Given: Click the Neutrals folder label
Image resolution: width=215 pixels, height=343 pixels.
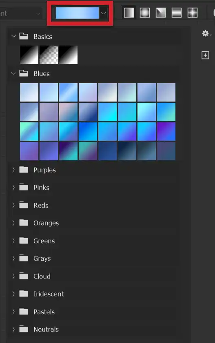Looking at the screenshot, I should (x=46, y=329).
